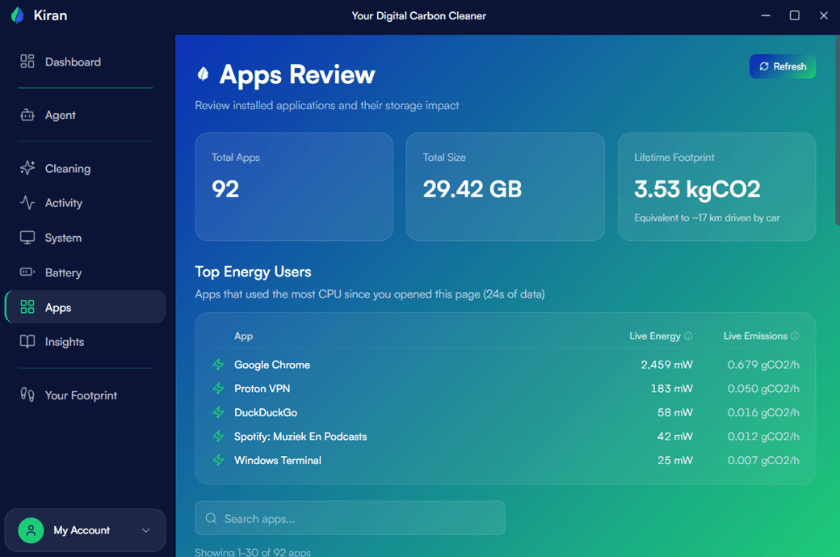The height and width of the screenshot is (557, 840).
Task: Minimize the Kiran window
Action: point(766,15)
